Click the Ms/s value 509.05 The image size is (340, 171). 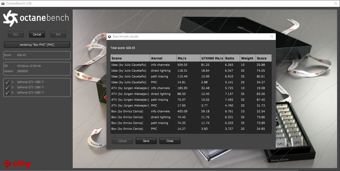[x=182, y=65]
